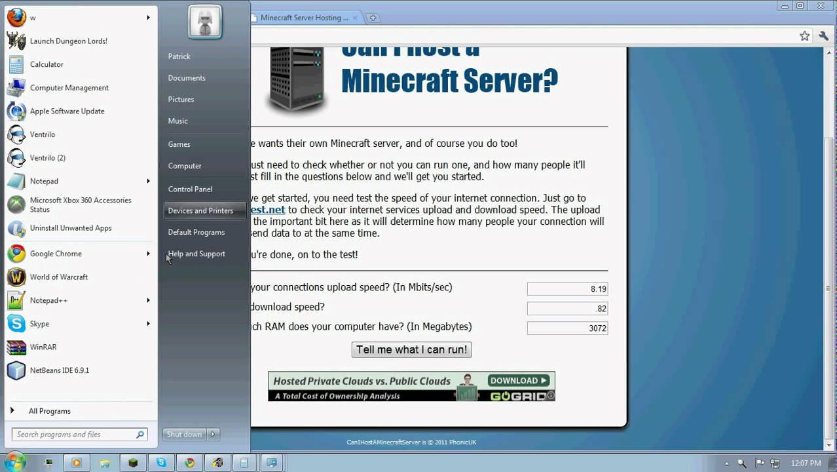This screenshot has height=472, width=837.
Task: Select the Minecraft Server Hosting tab
Action: (x=305, y=18)
